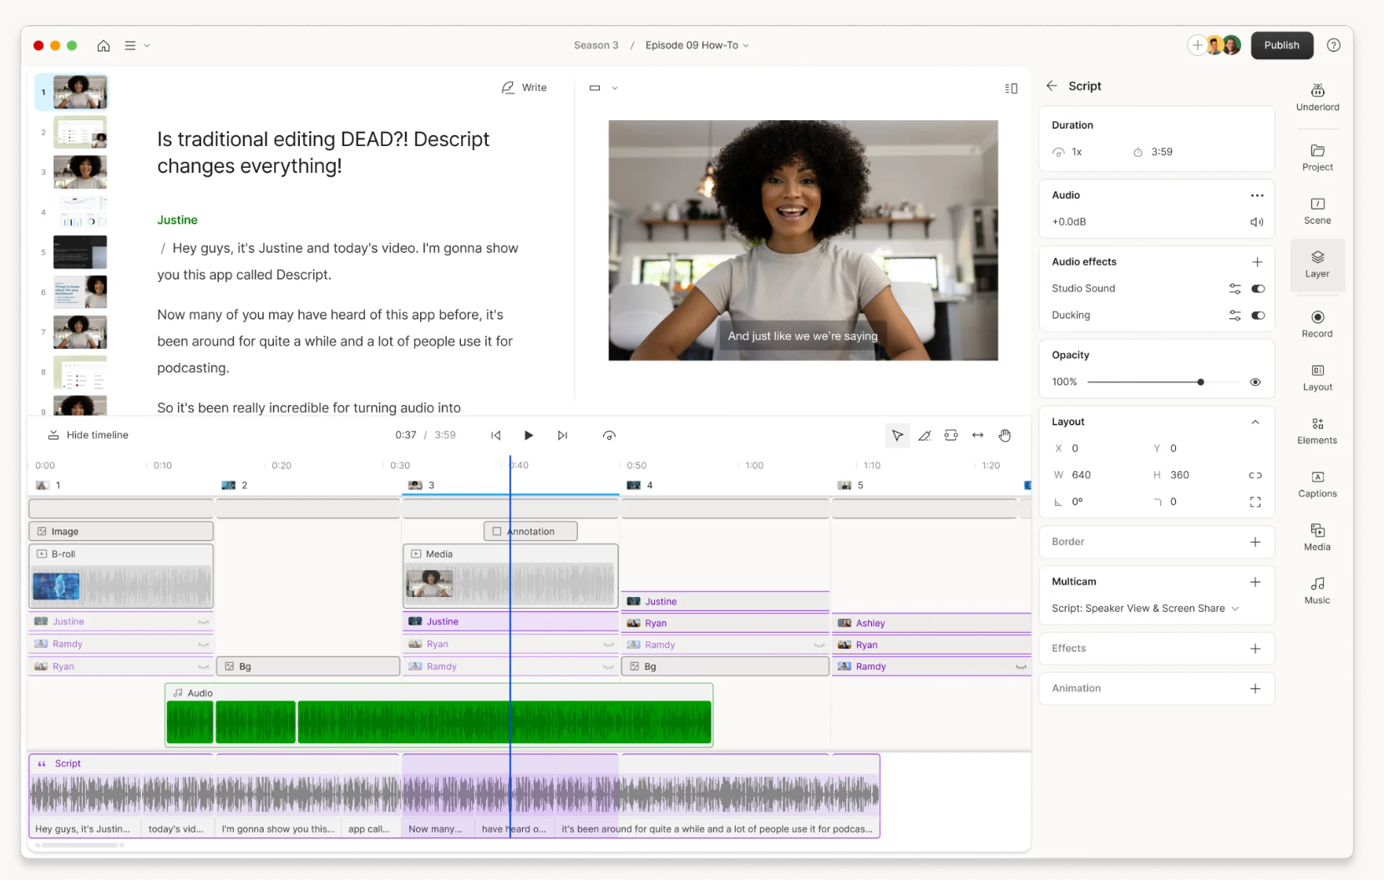Add a collaborator with the plus icon

tap(1197, 45)
